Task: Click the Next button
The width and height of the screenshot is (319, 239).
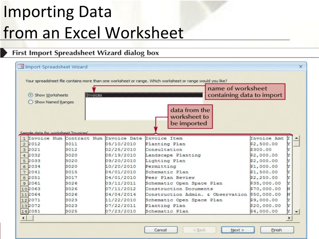Action: (237, 230)
